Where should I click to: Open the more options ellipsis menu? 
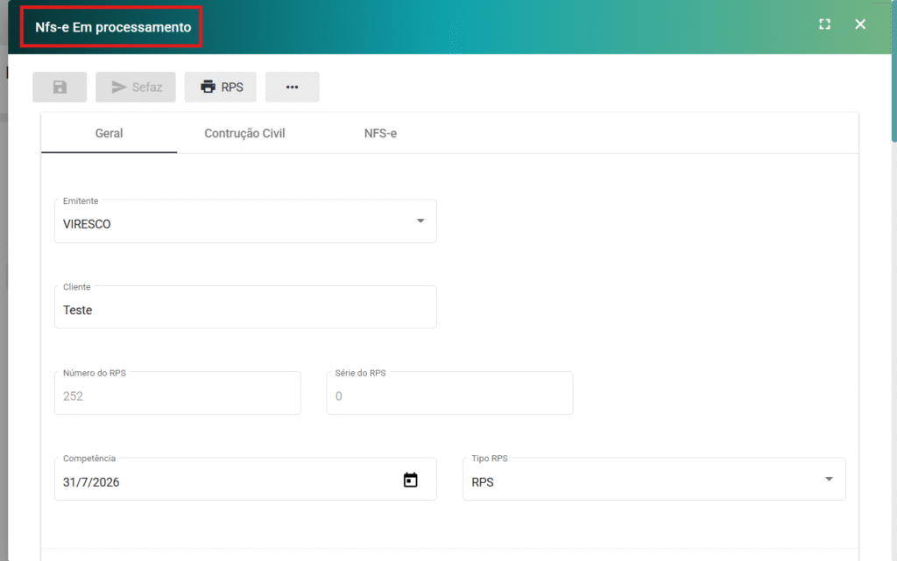(x=293, y=87)
